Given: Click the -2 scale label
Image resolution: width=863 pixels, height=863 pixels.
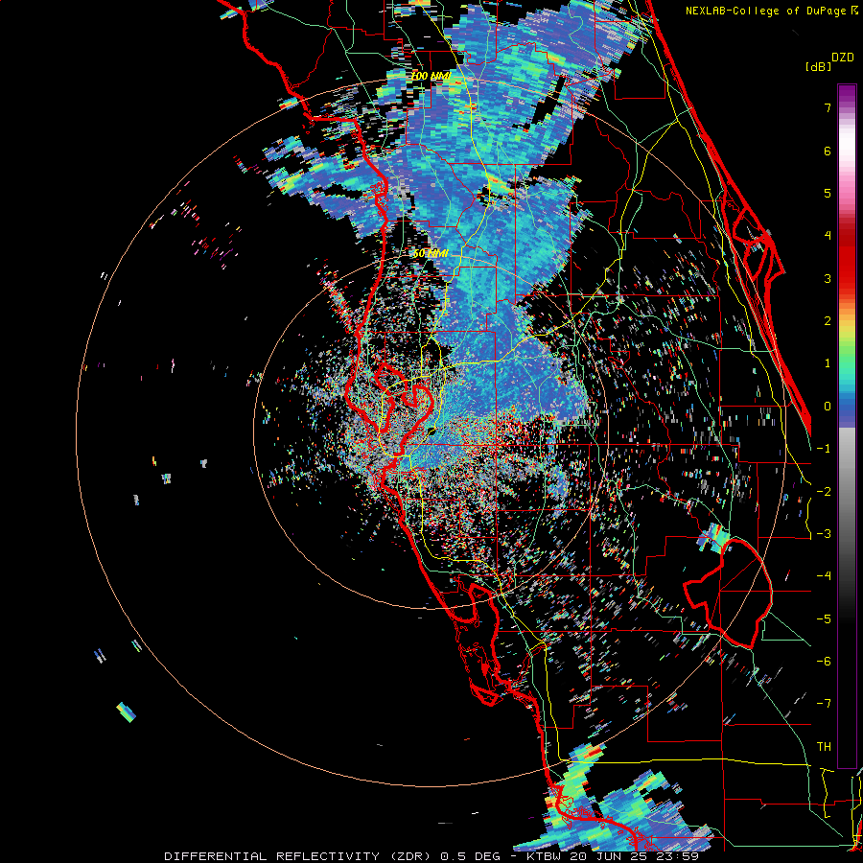Looking at the screenshot, I should [824, 492].
